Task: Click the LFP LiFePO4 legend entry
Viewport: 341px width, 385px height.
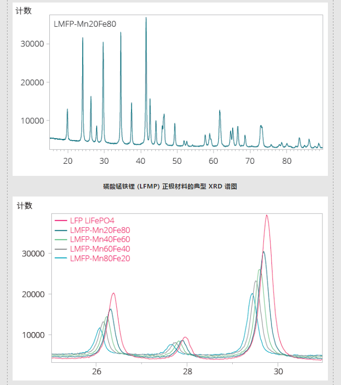Action: (92, 220)
